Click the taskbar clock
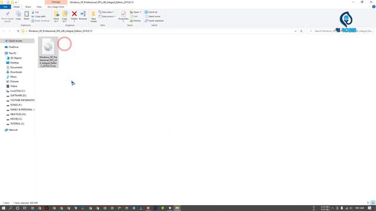The width and height of the screenshot is (376, 211). [x=360, y=208]
